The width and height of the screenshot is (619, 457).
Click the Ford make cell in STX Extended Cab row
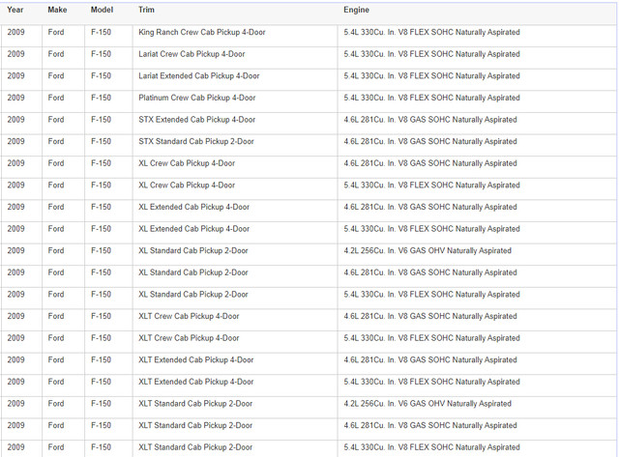pos(56,120)
